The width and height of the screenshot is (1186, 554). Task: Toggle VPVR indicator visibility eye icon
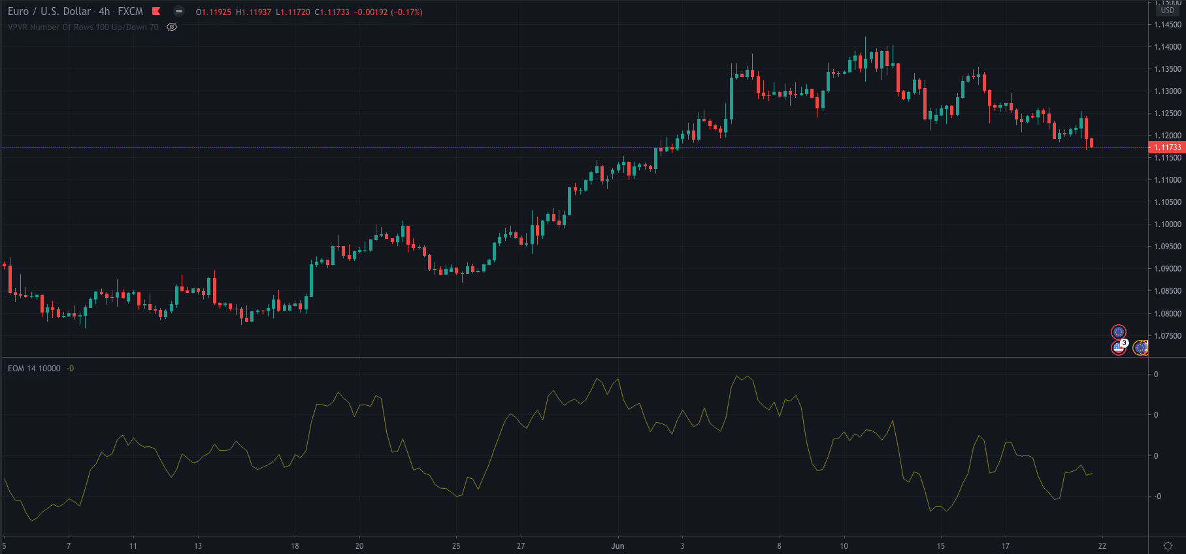172,27
